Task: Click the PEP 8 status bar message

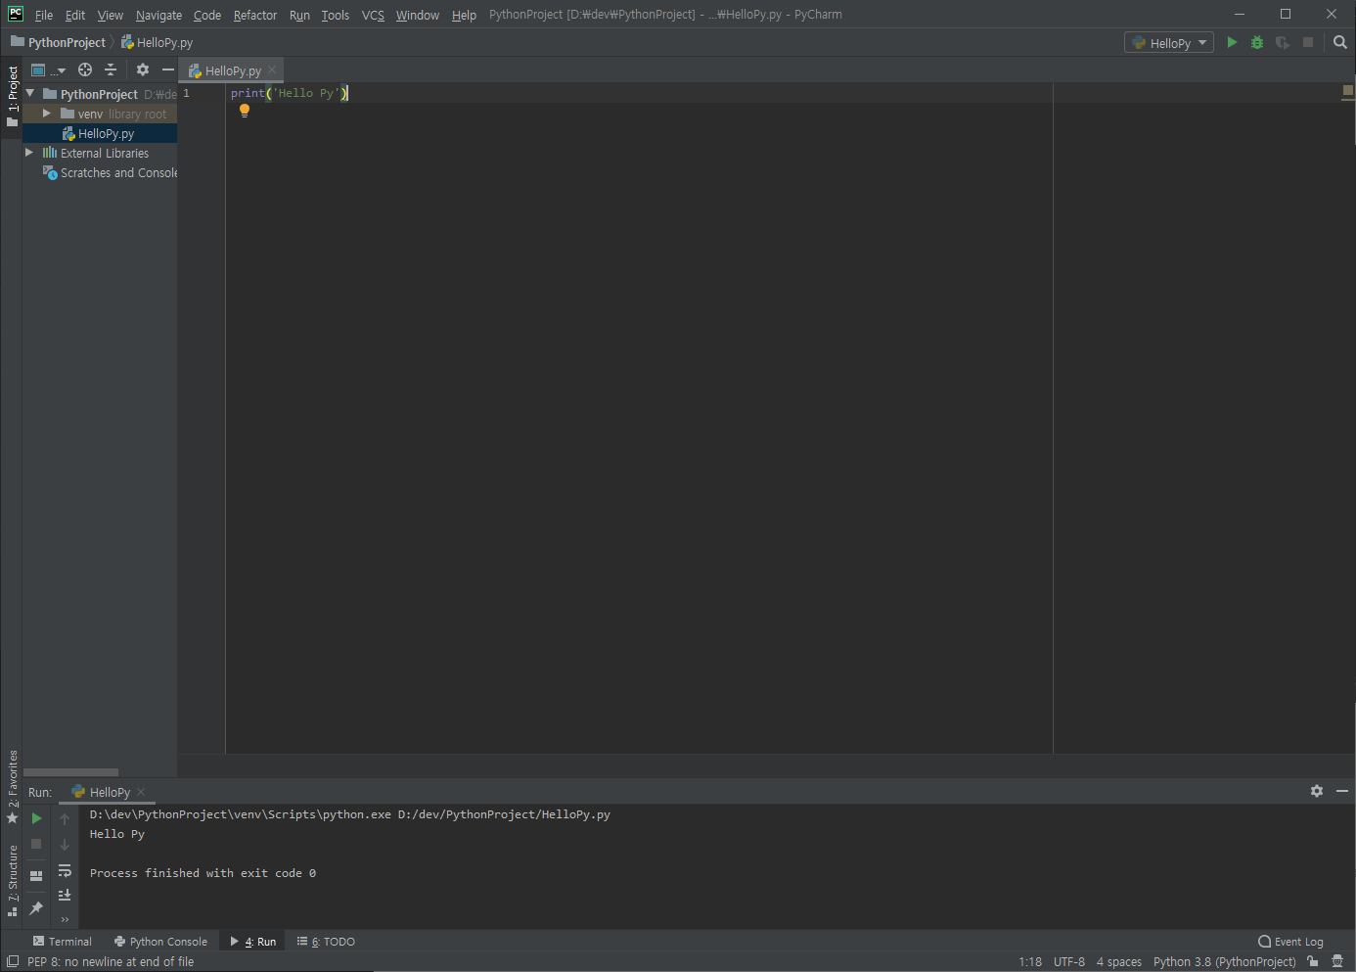Action: click(x=111, y=962)
